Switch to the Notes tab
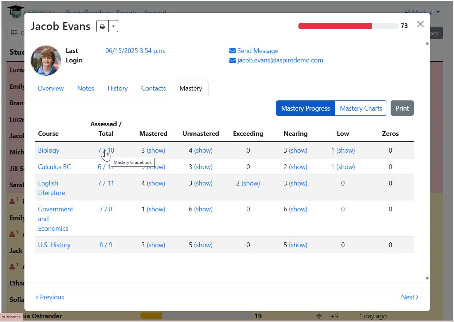Image resolution: width=454 pixels, height=322 pixels. (86, 88)
